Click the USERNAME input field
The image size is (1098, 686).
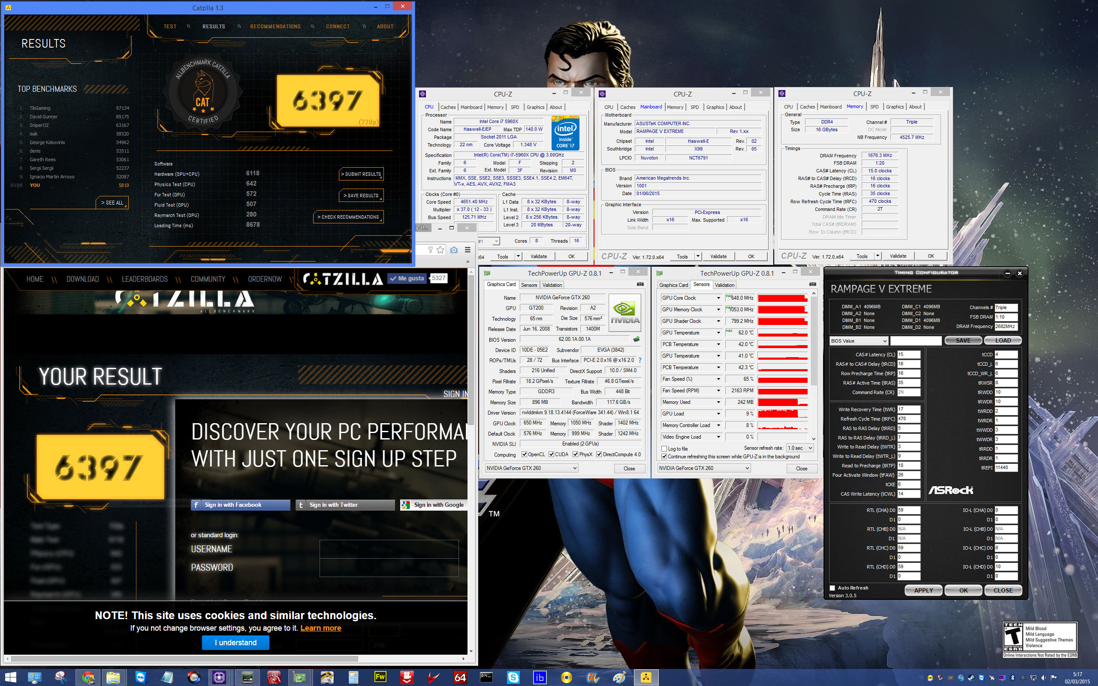click(389, 549)
